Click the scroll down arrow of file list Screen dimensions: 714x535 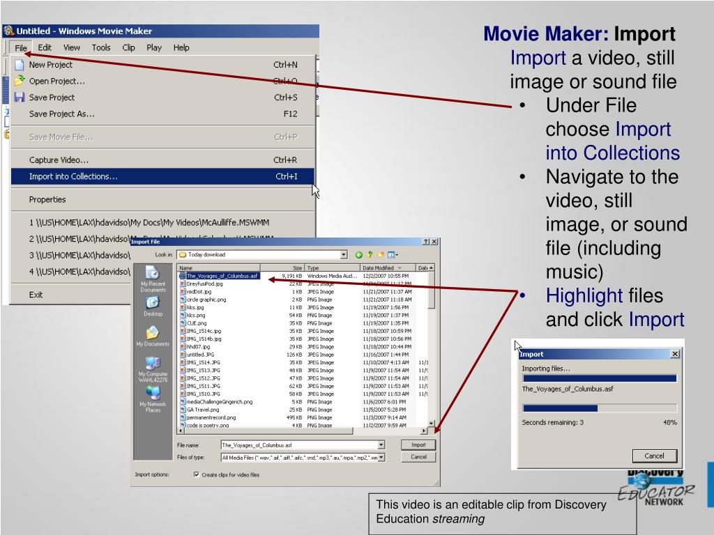pos(431,423)
